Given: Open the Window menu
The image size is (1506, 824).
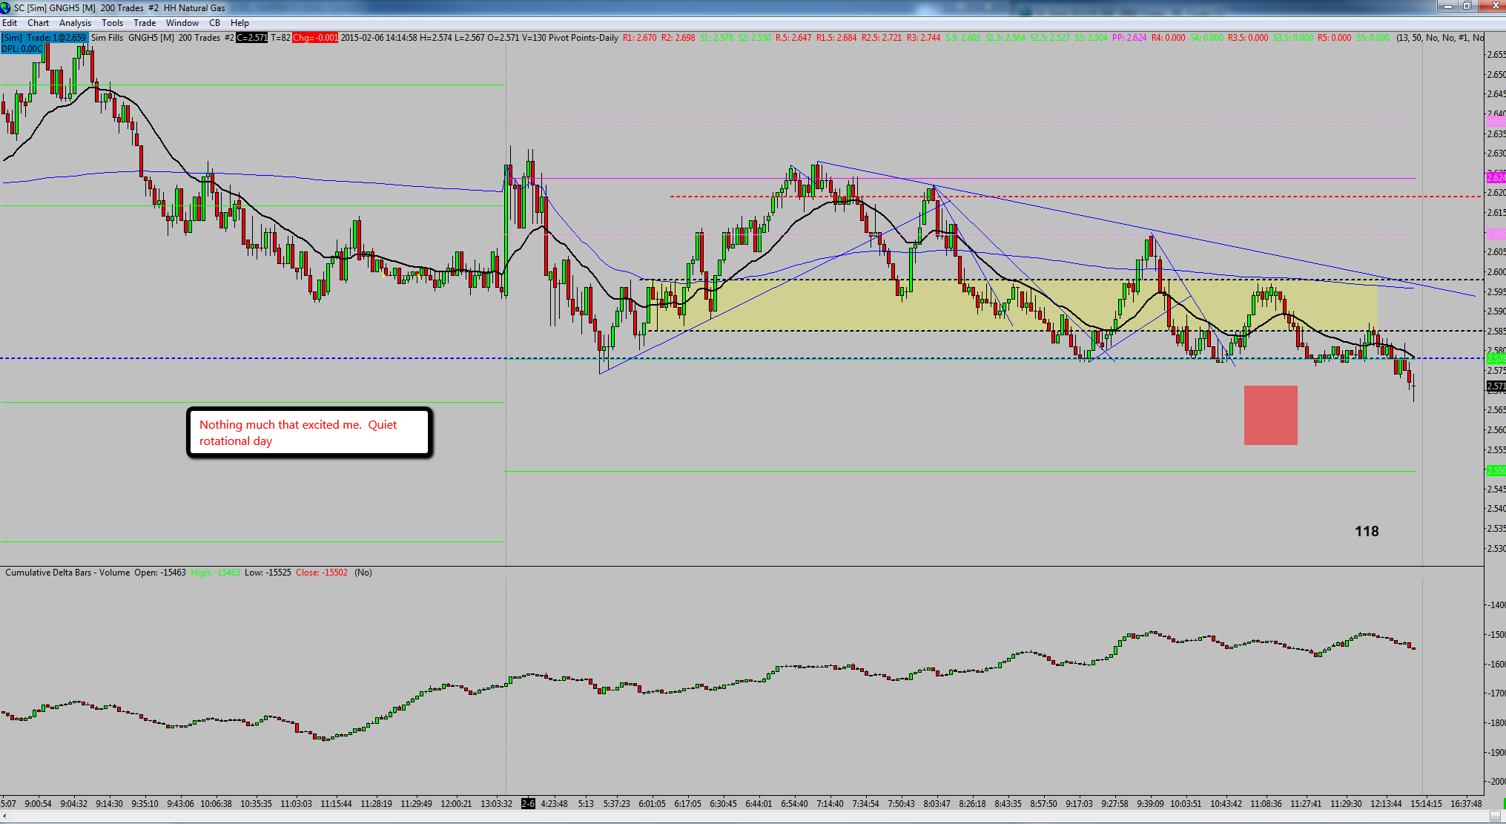Looking at the screenshot, I should pos(182,23).
